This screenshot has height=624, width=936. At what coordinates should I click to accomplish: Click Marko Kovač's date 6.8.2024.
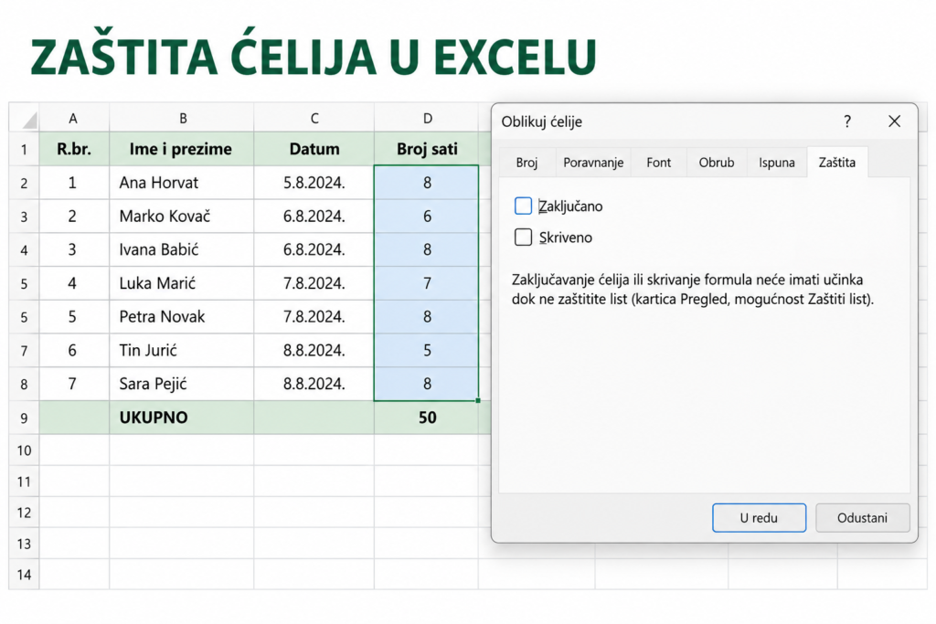pyautogui.click(x=314, y=216)
